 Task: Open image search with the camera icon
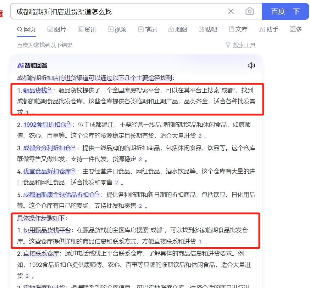click(249, 11)
